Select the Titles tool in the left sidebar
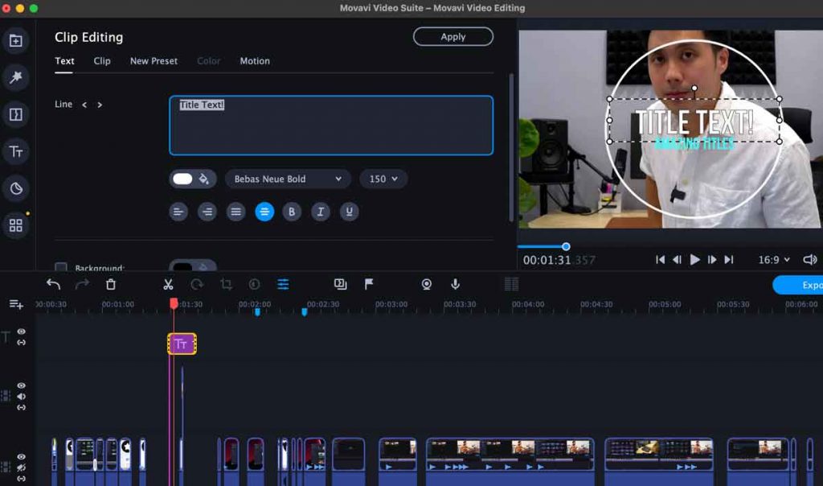823x486 pixels. click(x=15, y=150)
